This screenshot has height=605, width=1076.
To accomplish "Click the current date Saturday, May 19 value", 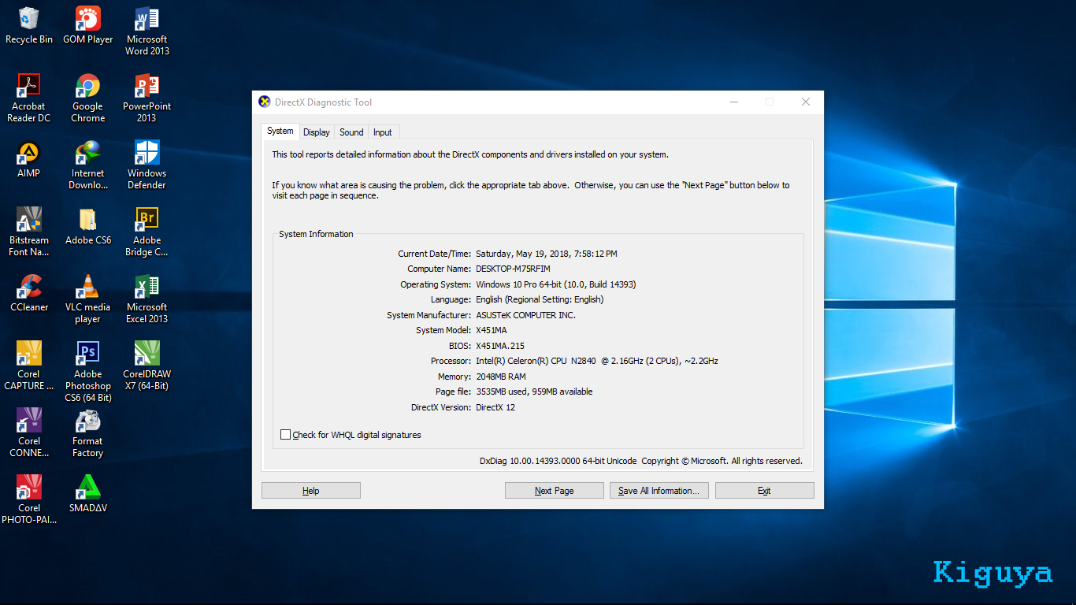I will point(547,254).
